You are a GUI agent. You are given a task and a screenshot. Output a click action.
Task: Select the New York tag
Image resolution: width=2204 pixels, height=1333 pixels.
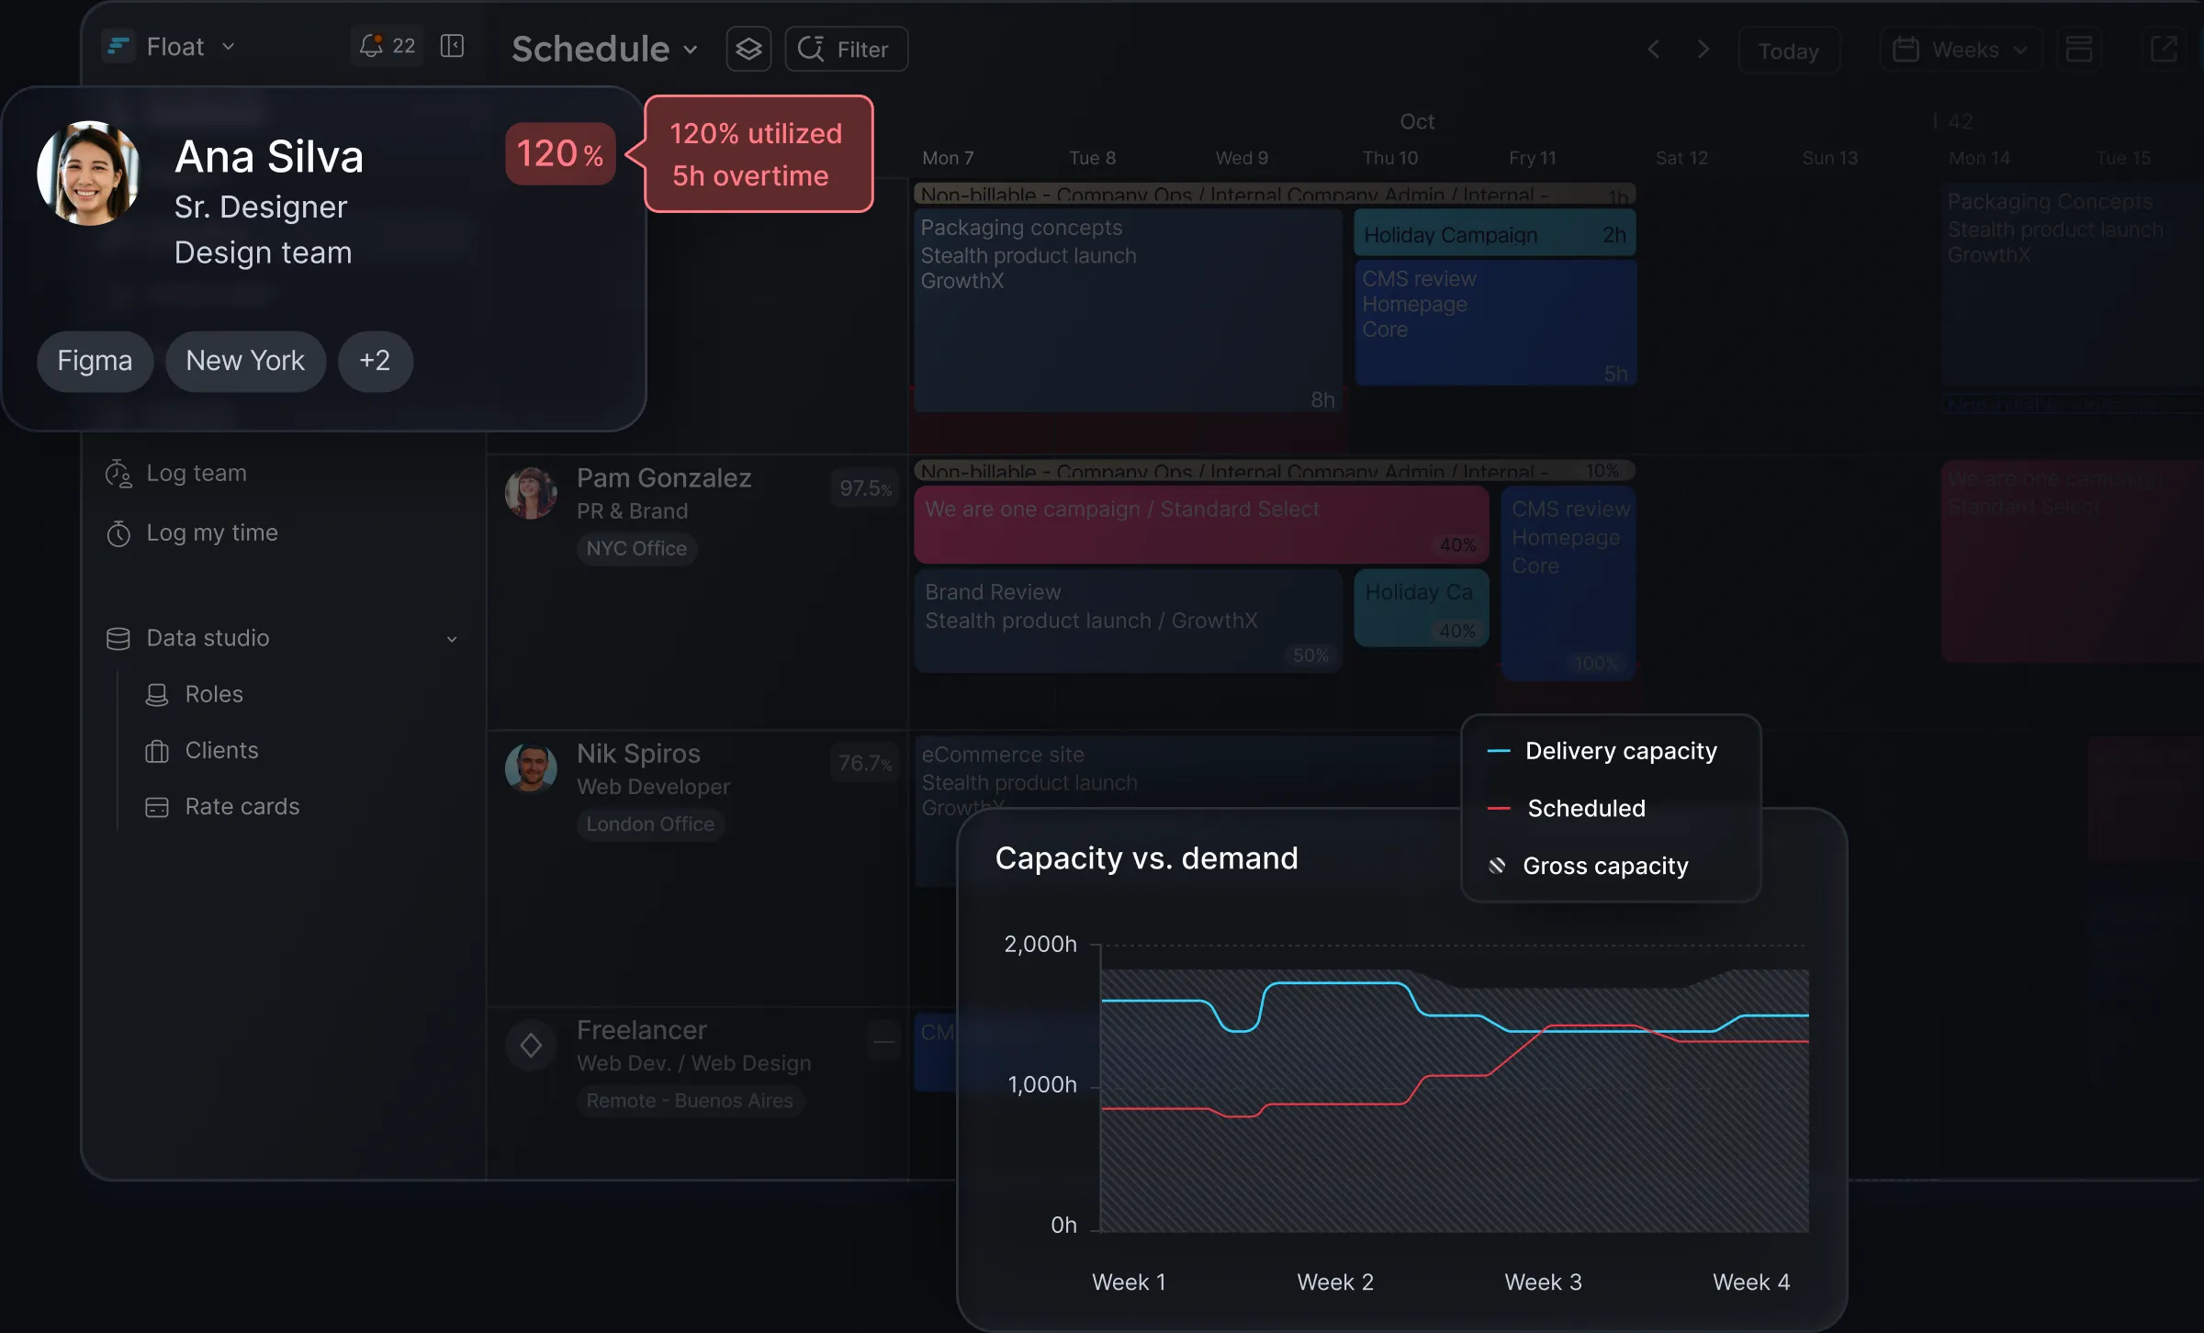click(245, 361)
